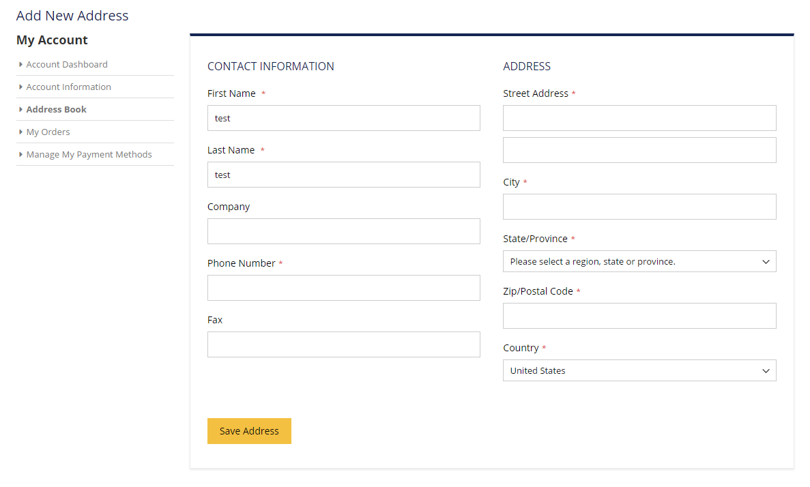The height and width of the screenshot is (487, 810).
Task: Focus the First Name field
Action: pyautogui.click(x=343, y=118)
